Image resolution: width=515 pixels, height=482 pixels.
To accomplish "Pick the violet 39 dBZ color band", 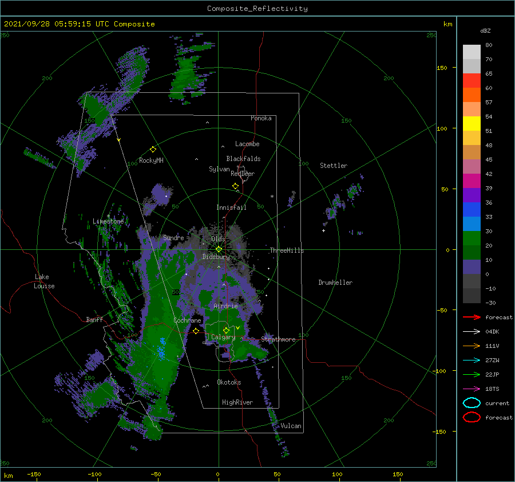I will pyautogui.click(x=472, y=195).
